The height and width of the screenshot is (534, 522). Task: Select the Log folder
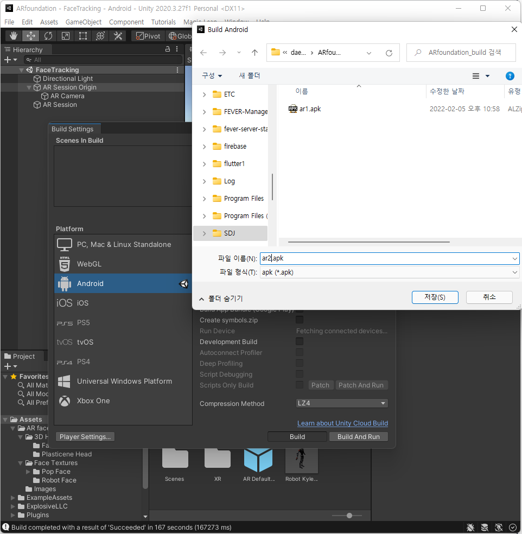229,181
